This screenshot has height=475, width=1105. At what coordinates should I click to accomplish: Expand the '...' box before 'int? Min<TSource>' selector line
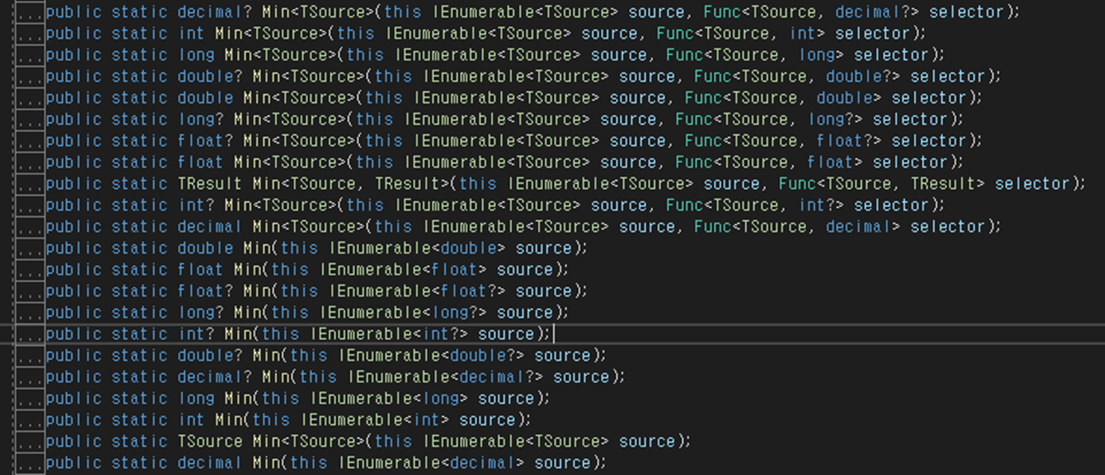coord(31,206)
